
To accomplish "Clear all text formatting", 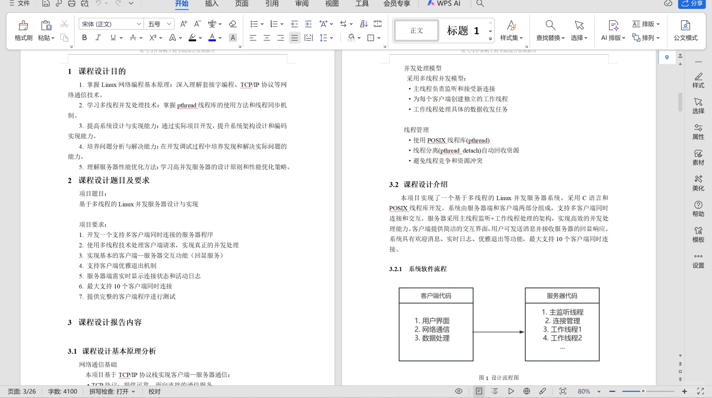I will point(233,24).
